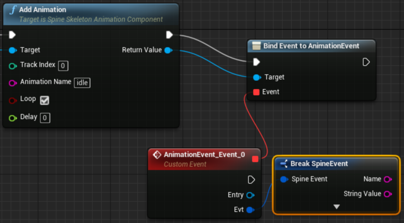Edit the Delay value field
Viewport: 404px width, 223px height.
(45, 118)
